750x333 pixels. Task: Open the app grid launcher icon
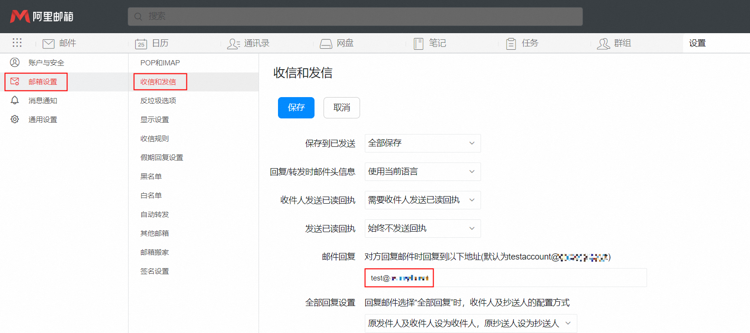tap(17, 43)
